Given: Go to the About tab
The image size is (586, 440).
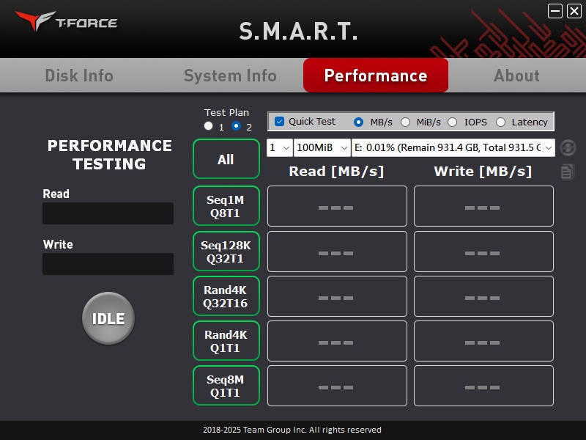Looking at the screenshot, I should (516, 76).
